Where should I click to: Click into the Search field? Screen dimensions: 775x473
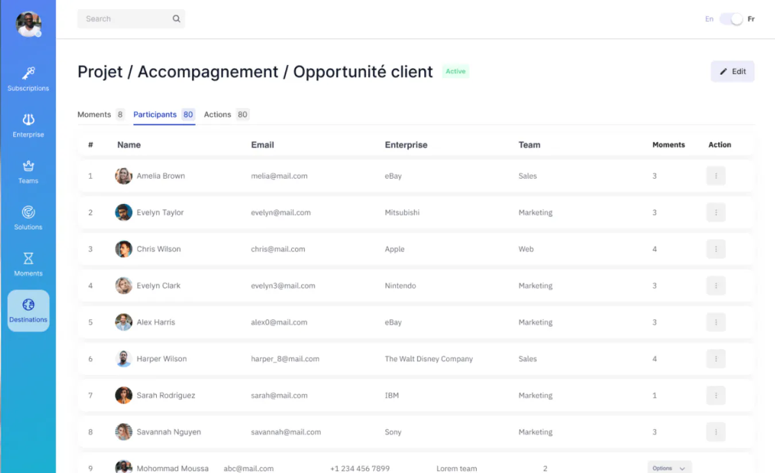[x=131, y=19]
